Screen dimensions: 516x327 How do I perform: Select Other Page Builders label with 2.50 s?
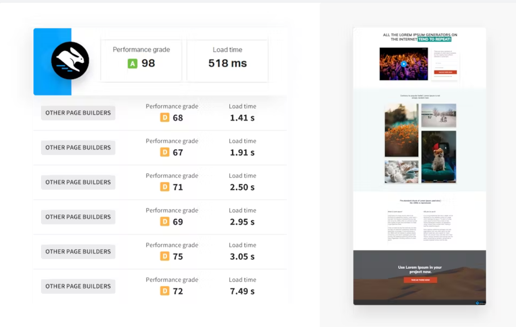pyautogui.click(x=78, y=182)
